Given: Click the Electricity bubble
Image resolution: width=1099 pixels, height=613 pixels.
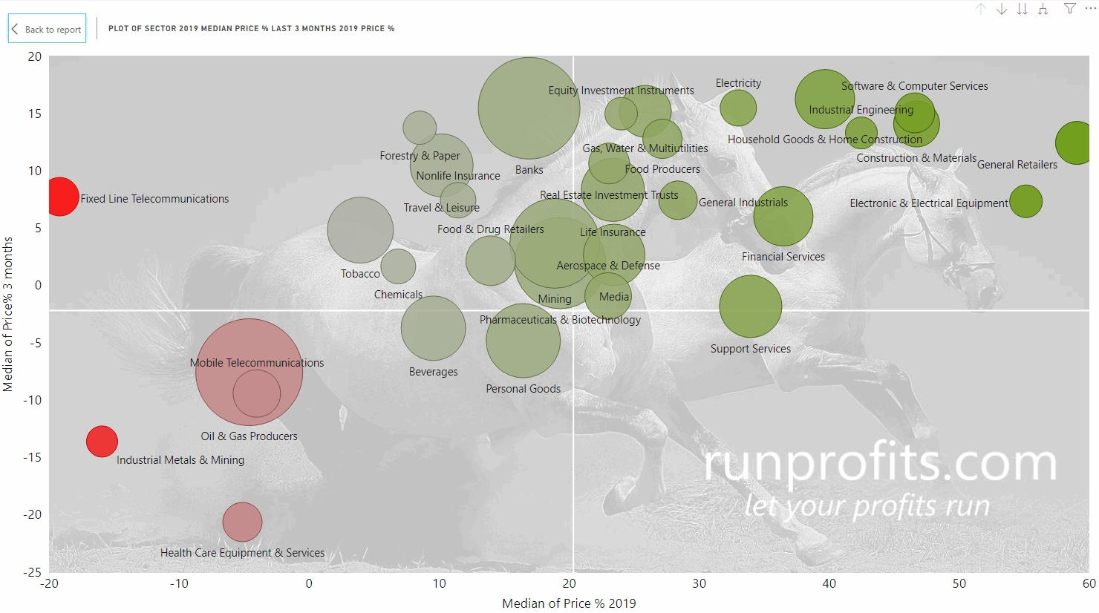Looking at the screenshot, I should click(738, 108).
